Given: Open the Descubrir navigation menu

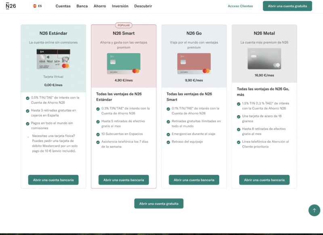Looking at the screenshot, I should click(143, 6).
